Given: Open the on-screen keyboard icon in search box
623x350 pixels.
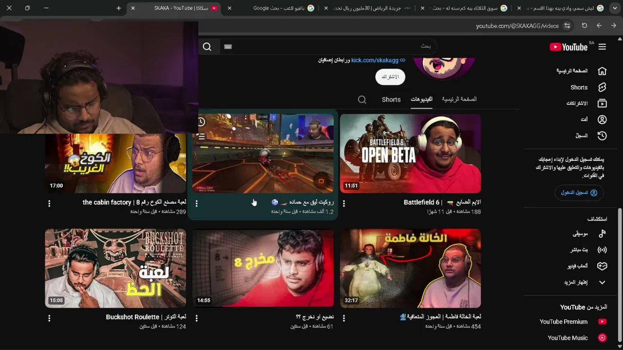Looking at the screenshot, I should (228, 47).
